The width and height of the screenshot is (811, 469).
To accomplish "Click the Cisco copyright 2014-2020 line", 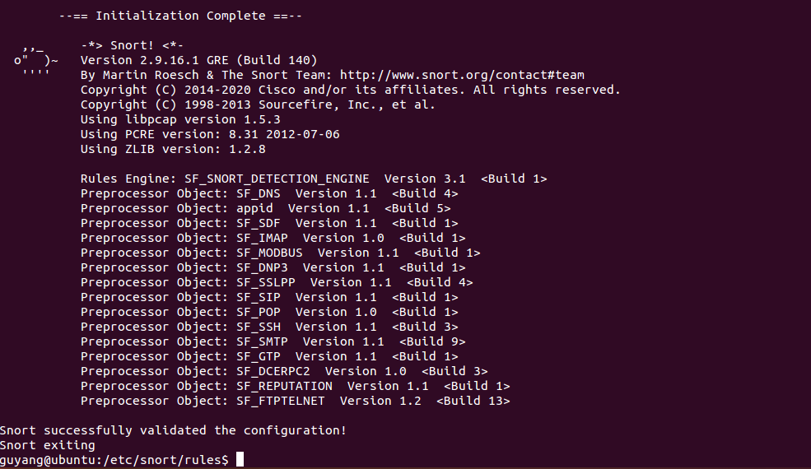I will 350,90.
